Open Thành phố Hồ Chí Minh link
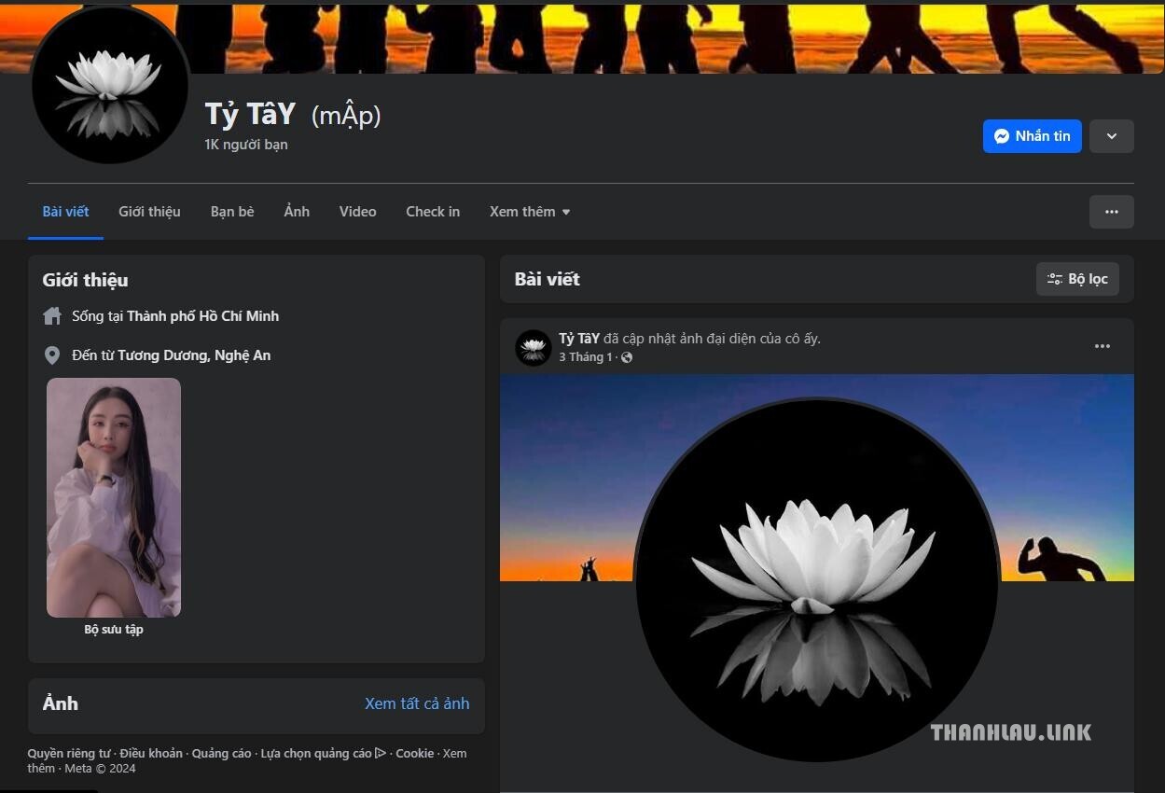The image size is (1165, 793). pyautogui.click(x=203, y=316)
